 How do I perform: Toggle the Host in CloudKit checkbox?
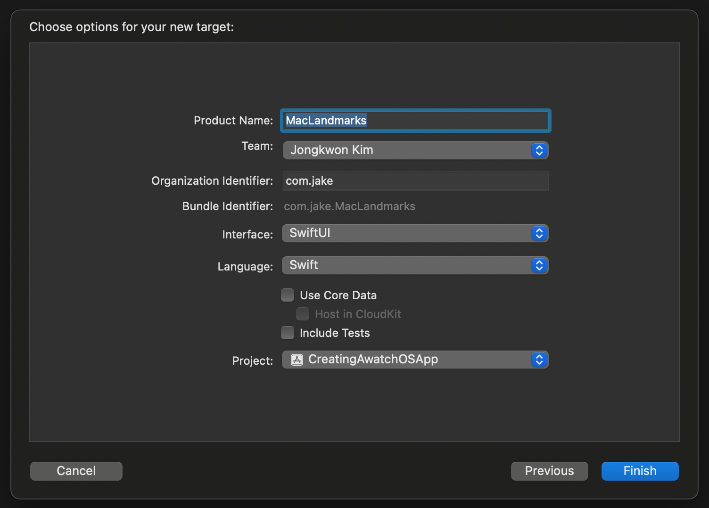click(x=303, y=314)
